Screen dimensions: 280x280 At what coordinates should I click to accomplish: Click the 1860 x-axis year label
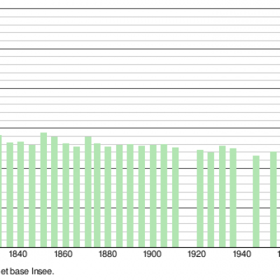[63, 254]
